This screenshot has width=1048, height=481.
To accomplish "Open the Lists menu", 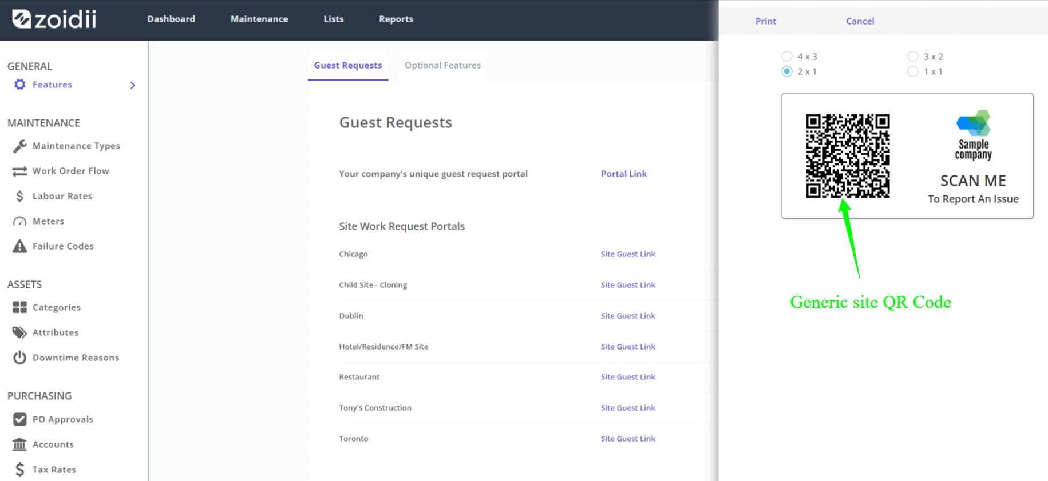I will (334, 19).
